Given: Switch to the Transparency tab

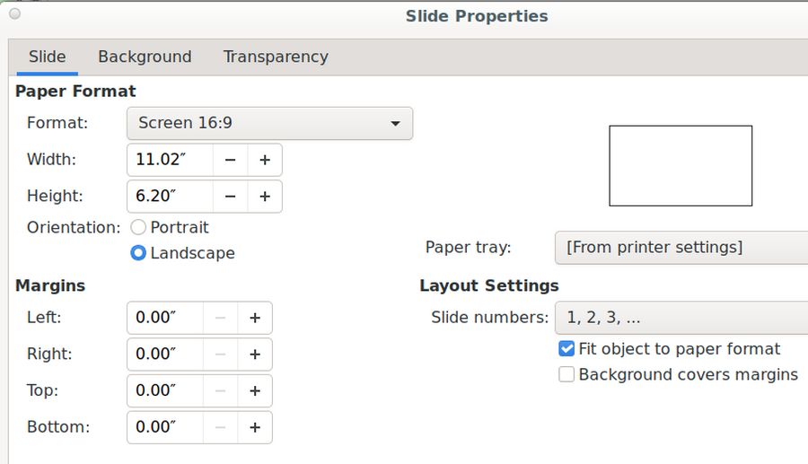Looking at the screenshot, I should [x=276, y=57].
